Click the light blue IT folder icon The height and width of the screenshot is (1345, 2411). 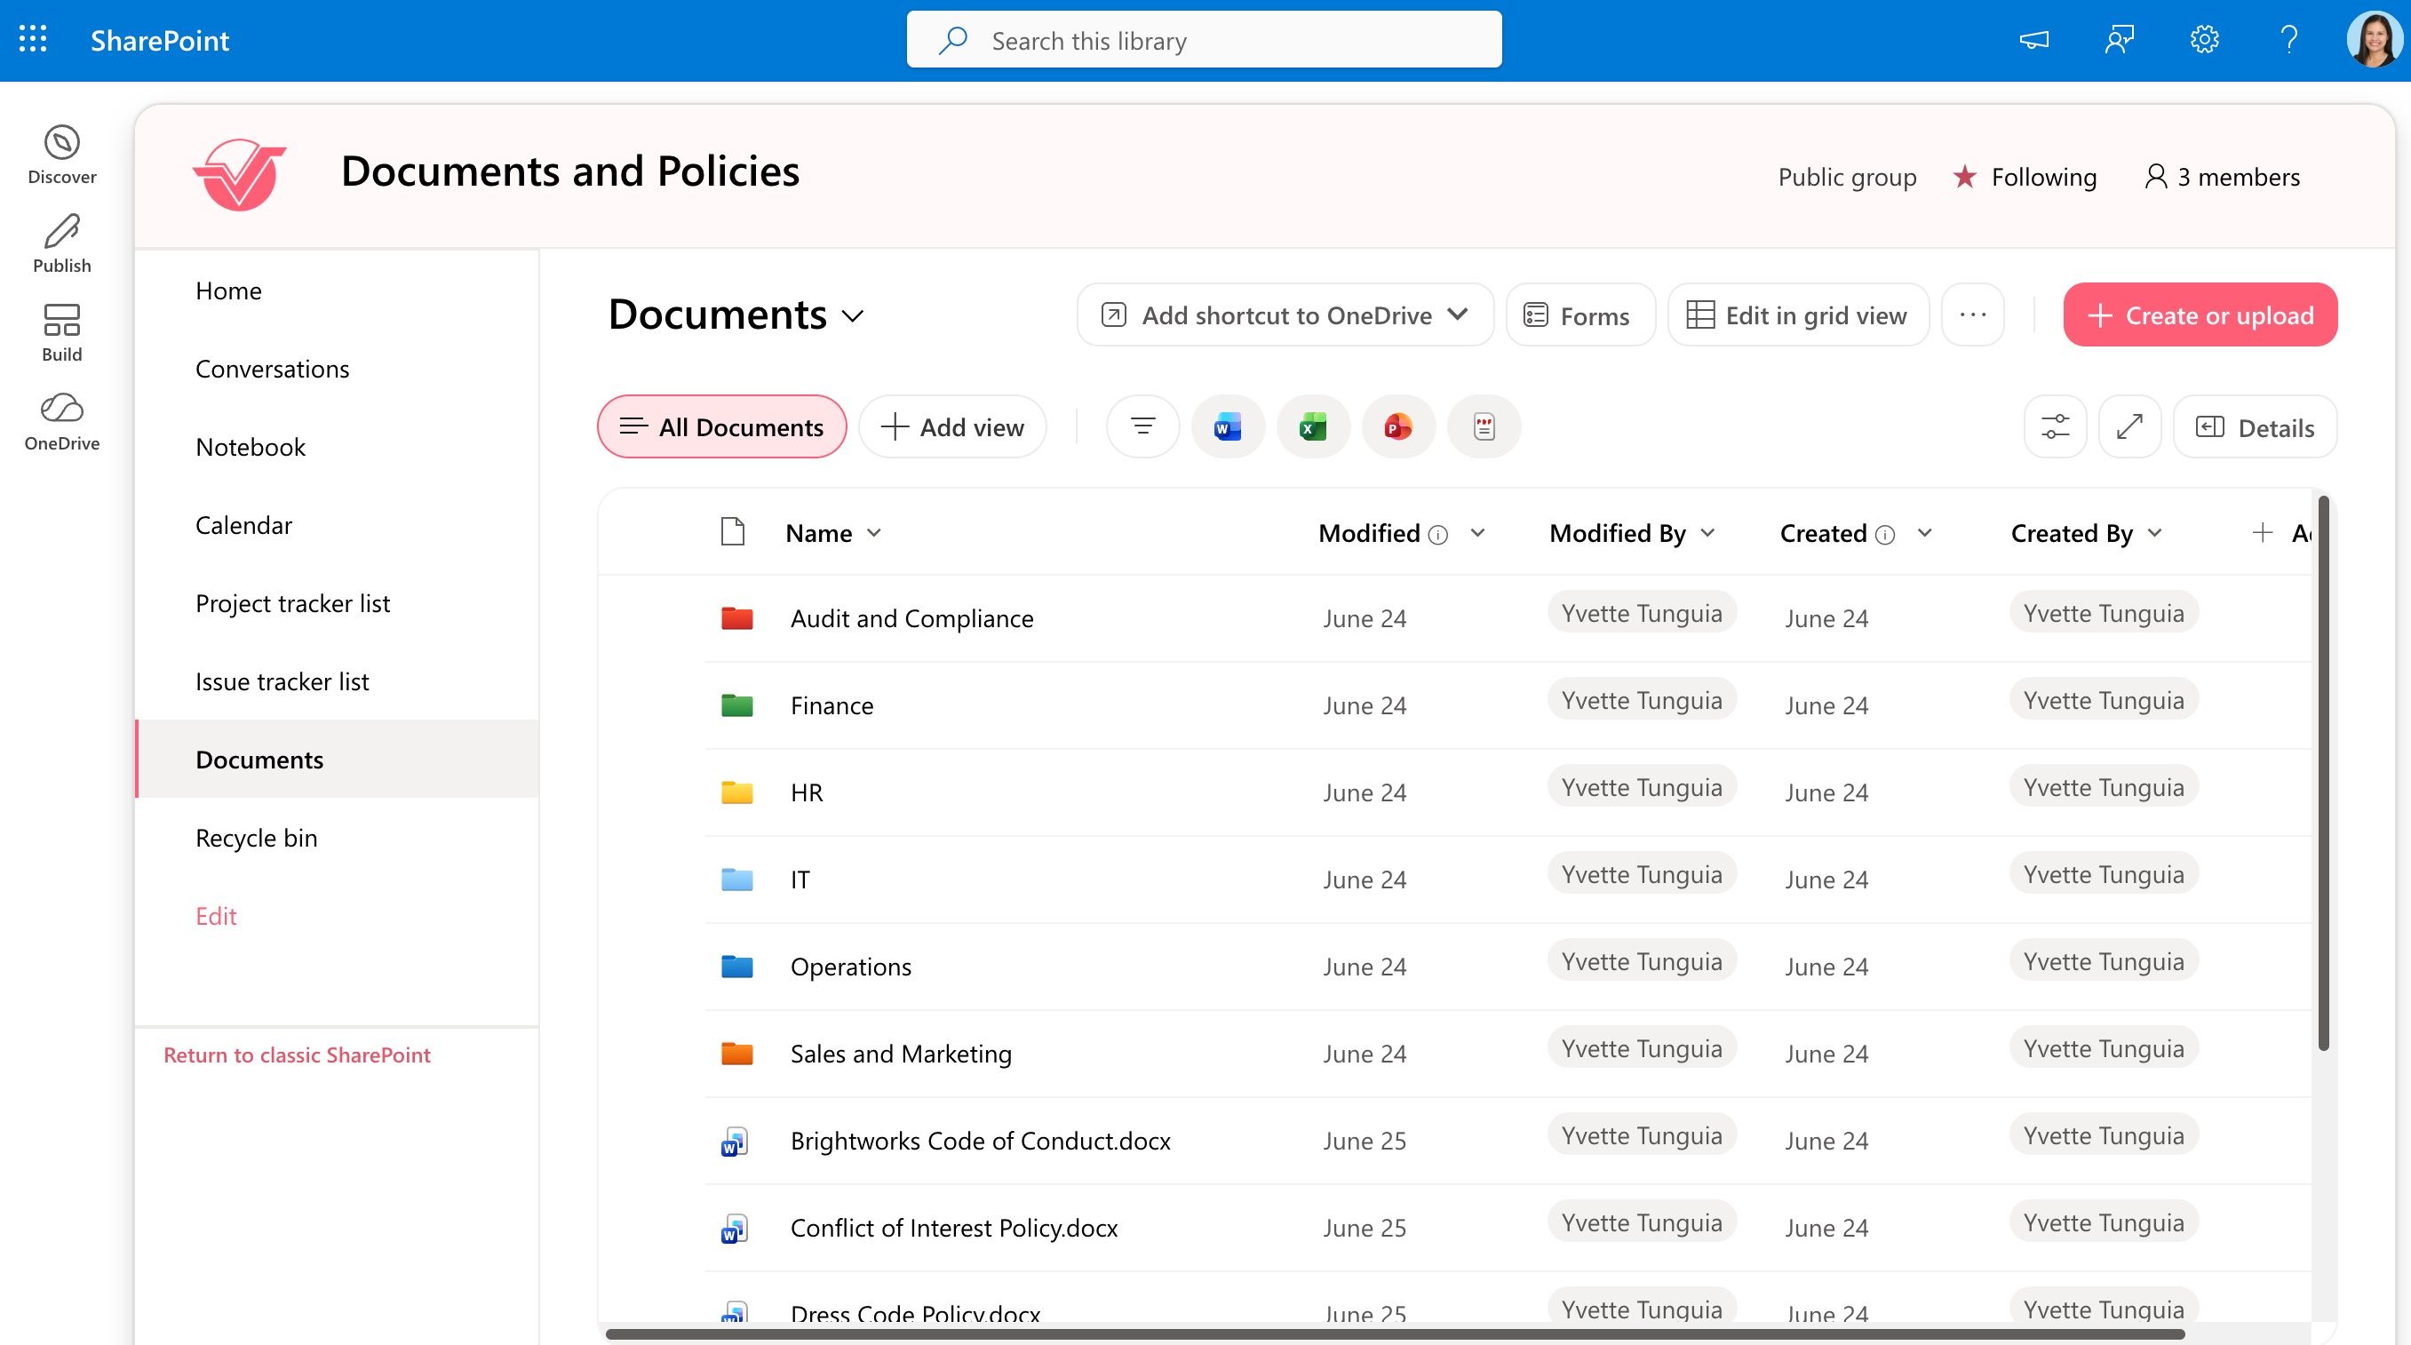736,879
